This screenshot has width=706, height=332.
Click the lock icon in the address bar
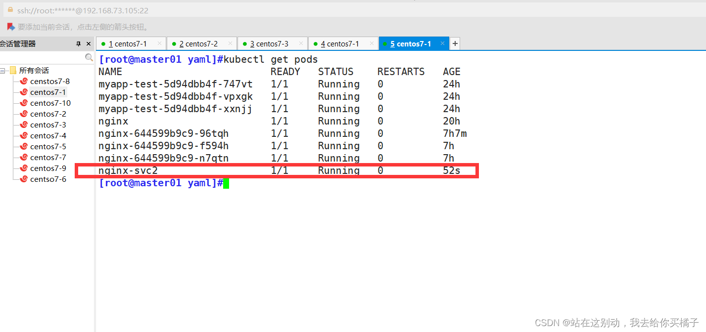click(10, 10)
